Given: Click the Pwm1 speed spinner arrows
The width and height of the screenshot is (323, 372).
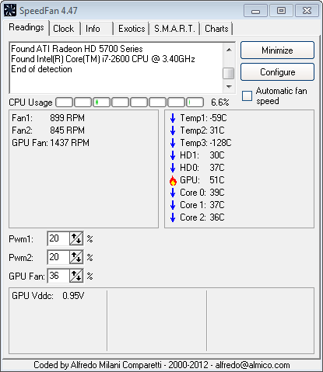Looking at the screenshot, I should click(x=76, y=238).
